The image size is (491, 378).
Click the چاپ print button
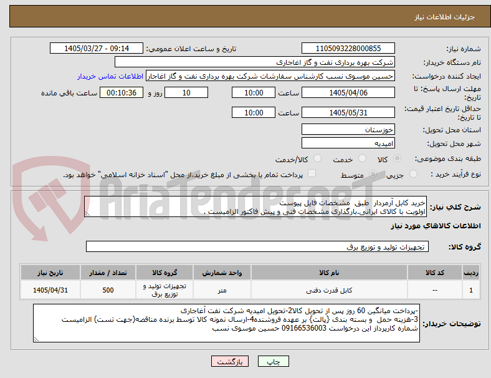pos(274,361)
